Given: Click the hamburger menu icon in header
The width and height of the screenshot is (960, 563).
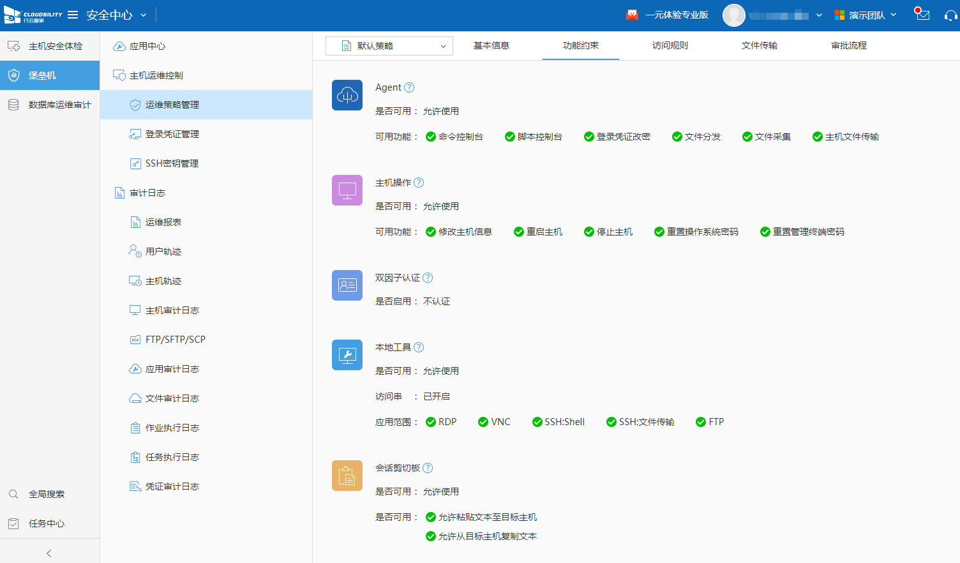Looking at the screenshot, I should click(73, 15).
